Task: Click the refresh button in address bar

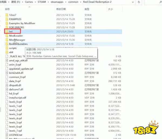Action: click(x=139, y=2)
